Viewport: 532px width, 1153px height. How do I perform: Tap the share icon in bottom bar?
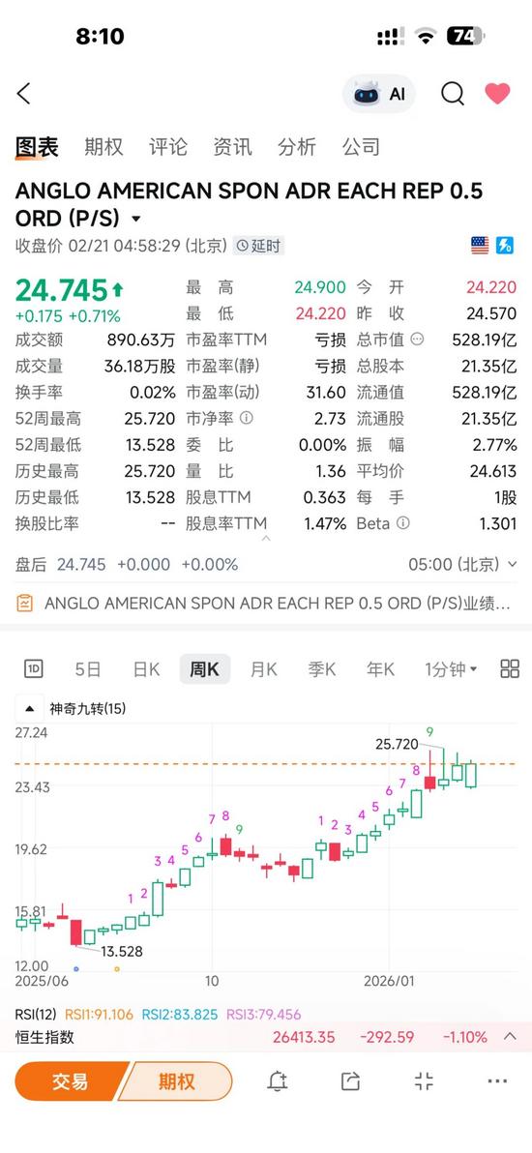pyautogui.click(x=350, y=1081)
